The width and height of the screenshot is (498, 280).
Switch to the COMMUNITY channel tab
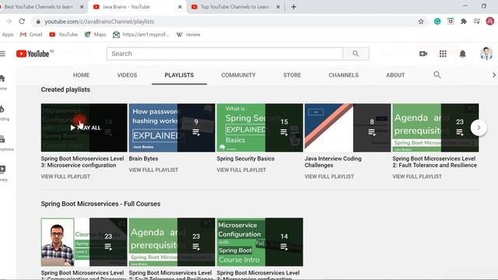(238, 75)
